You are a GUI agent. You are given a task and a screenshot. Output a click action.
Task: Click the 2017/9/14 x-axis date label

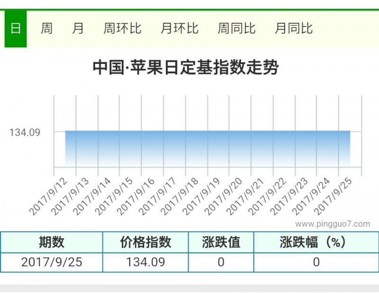coord(92,196)
